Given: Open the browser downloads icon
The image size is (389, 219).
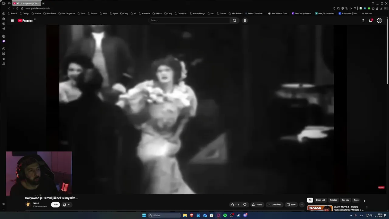Looking at the screenshot, I should click(x=381, y=9).
